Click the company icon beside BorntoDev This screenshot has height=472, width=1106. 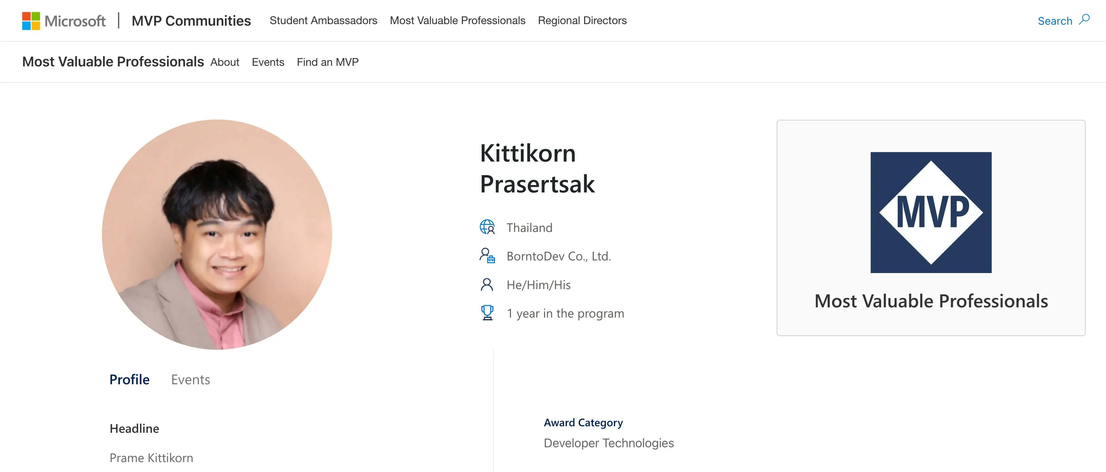pos(487,255)
